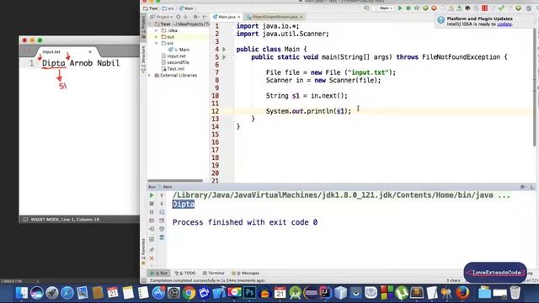Click project tree horizontal scrollbar
The image size is (539, 303).
[175, 180]
